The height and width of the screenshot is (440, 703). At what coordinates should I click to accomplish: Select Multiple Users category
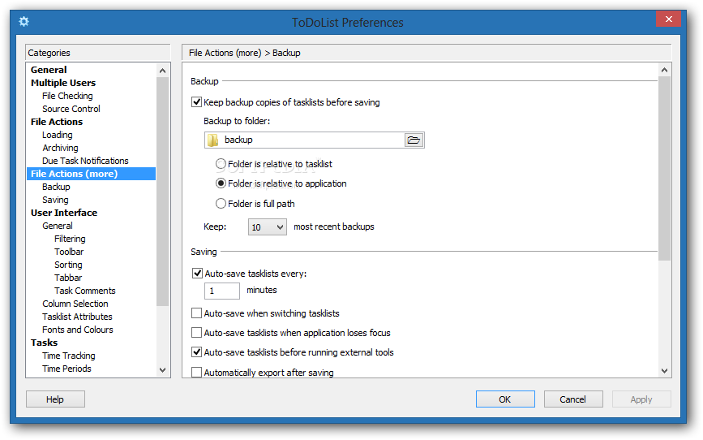tap(63, 83)
